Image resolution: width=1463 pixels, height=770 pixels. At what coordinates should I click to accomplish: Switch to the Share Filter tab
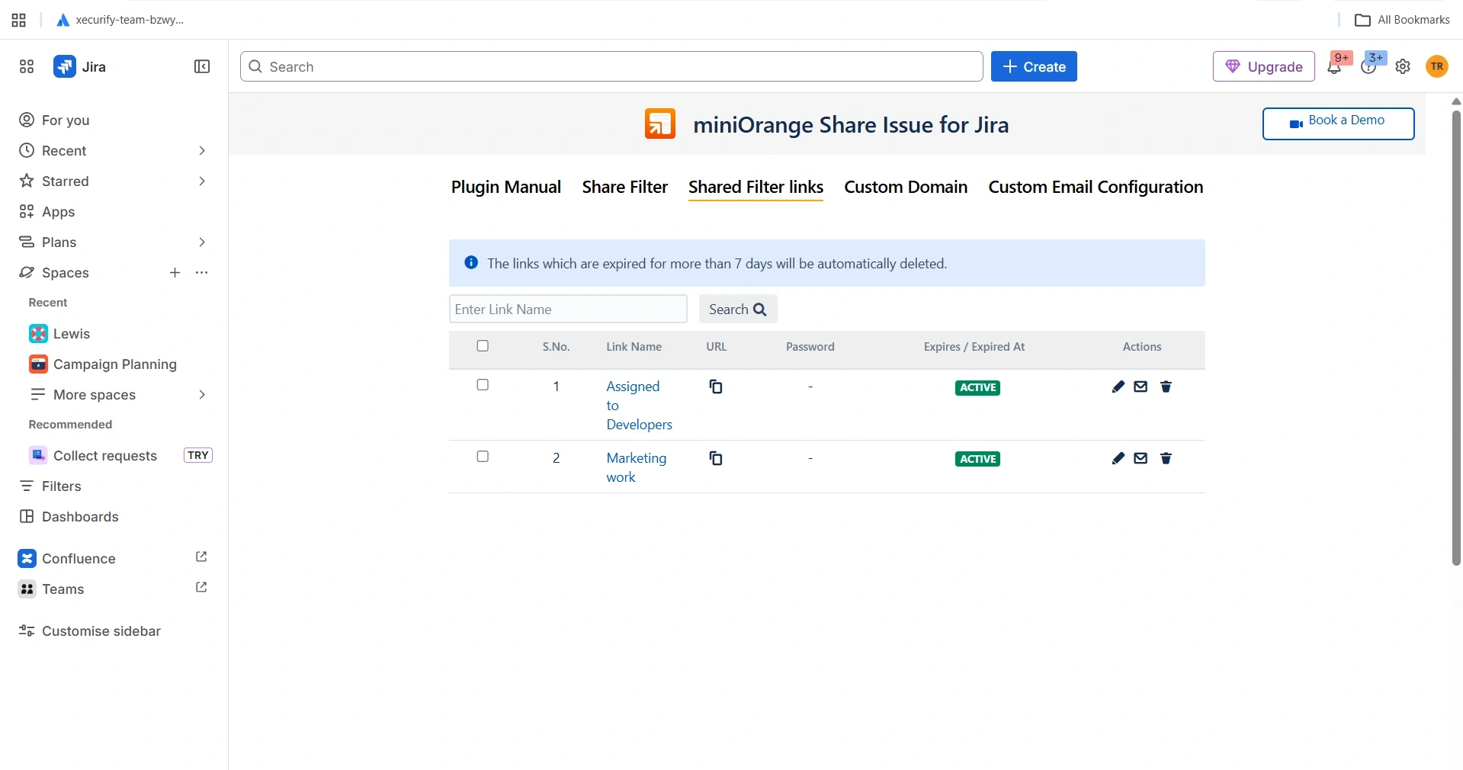coord(625,188)
